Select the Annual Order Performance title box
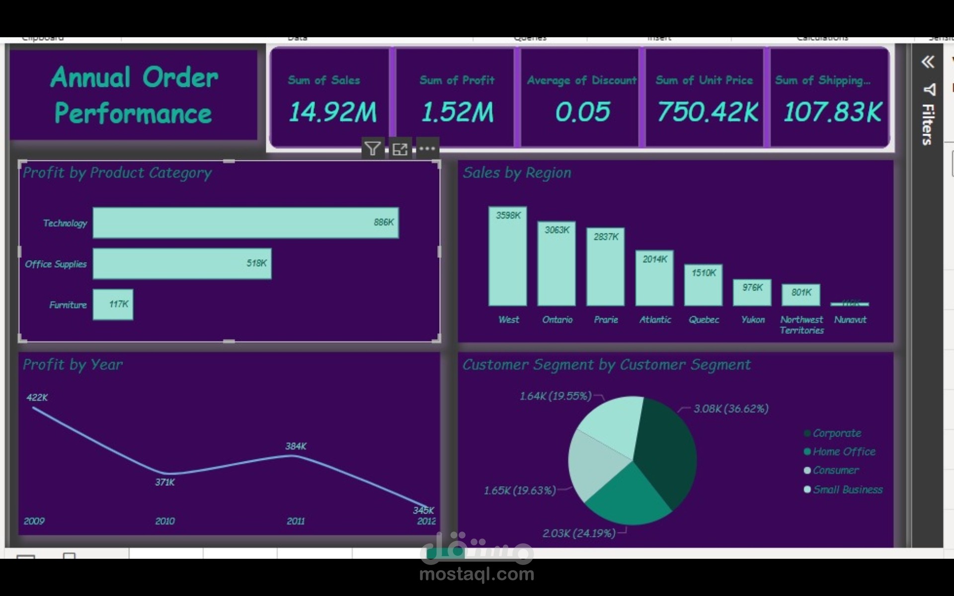 (134, 95)
